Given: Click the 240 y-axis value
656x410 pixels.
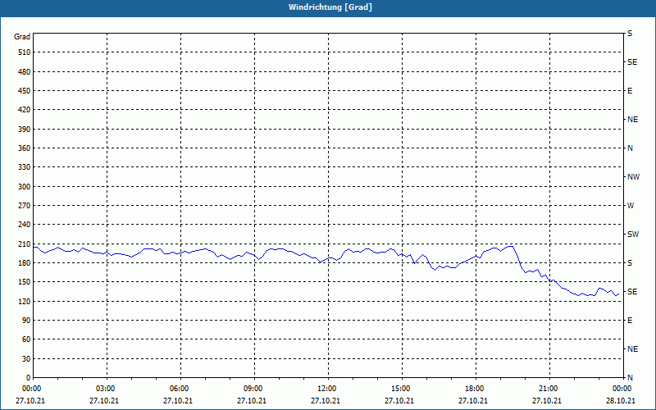Looking at the screenshot, I should [x=25, y=225].
